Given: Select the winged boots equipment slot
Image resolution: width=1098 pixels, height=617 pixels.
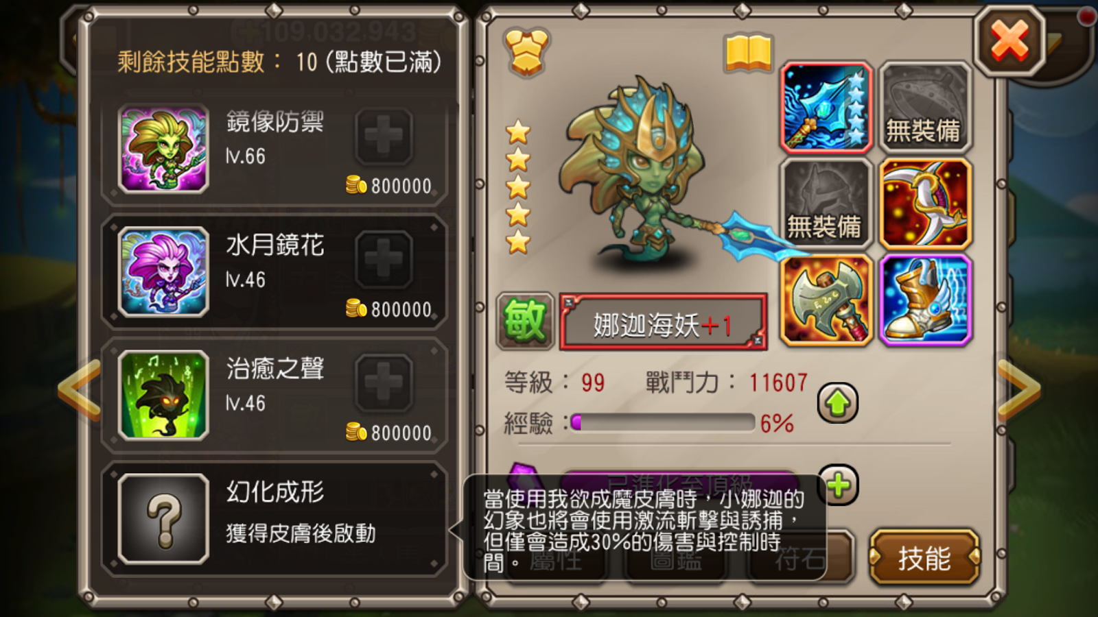Looking at the screenshot, I should [x=925, y=300].
